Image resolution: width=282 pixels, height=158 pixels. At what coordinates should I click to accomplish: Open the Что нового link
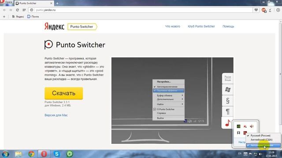click(172, 26)
